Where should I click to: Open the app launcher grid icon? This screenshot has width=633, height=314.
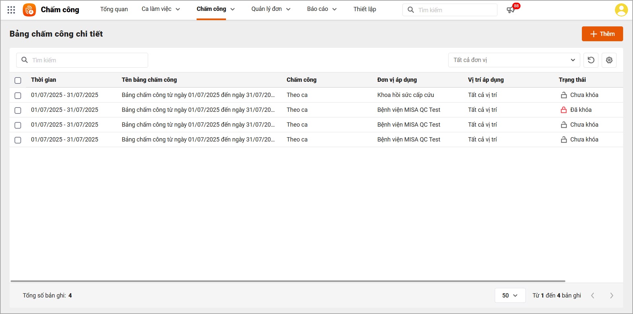[11, 10]
